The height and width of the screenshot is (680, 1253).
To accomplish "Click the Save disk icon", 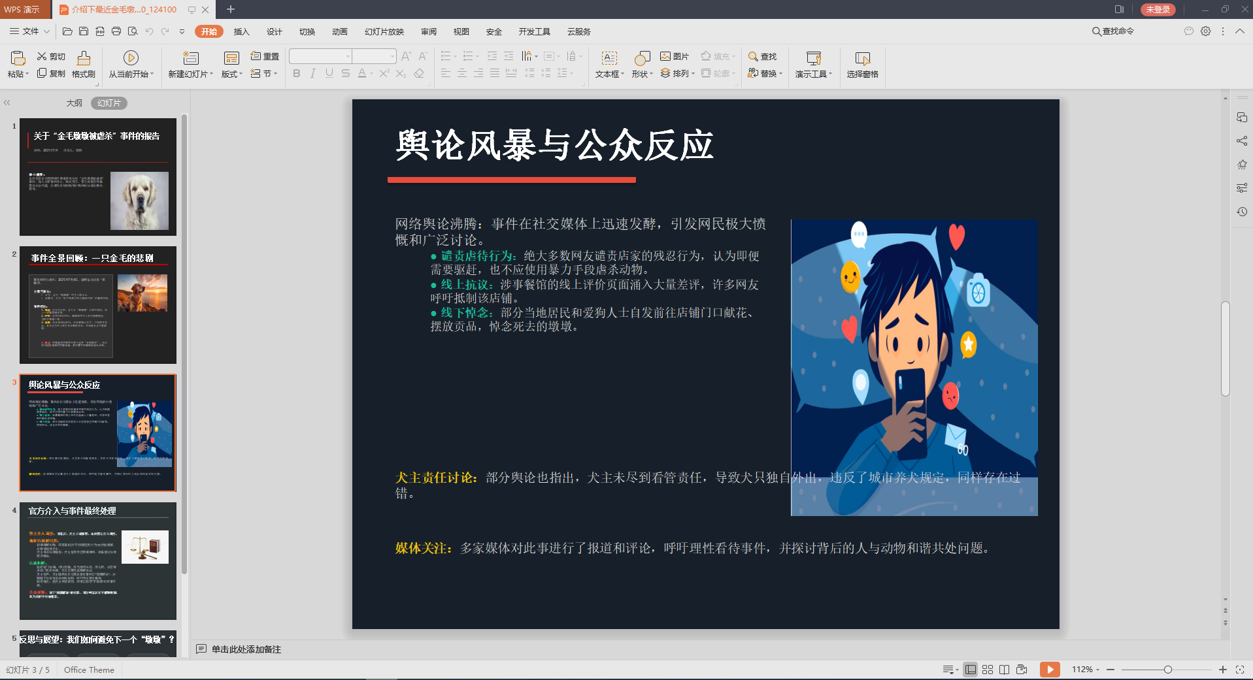I will pos(84,31).
